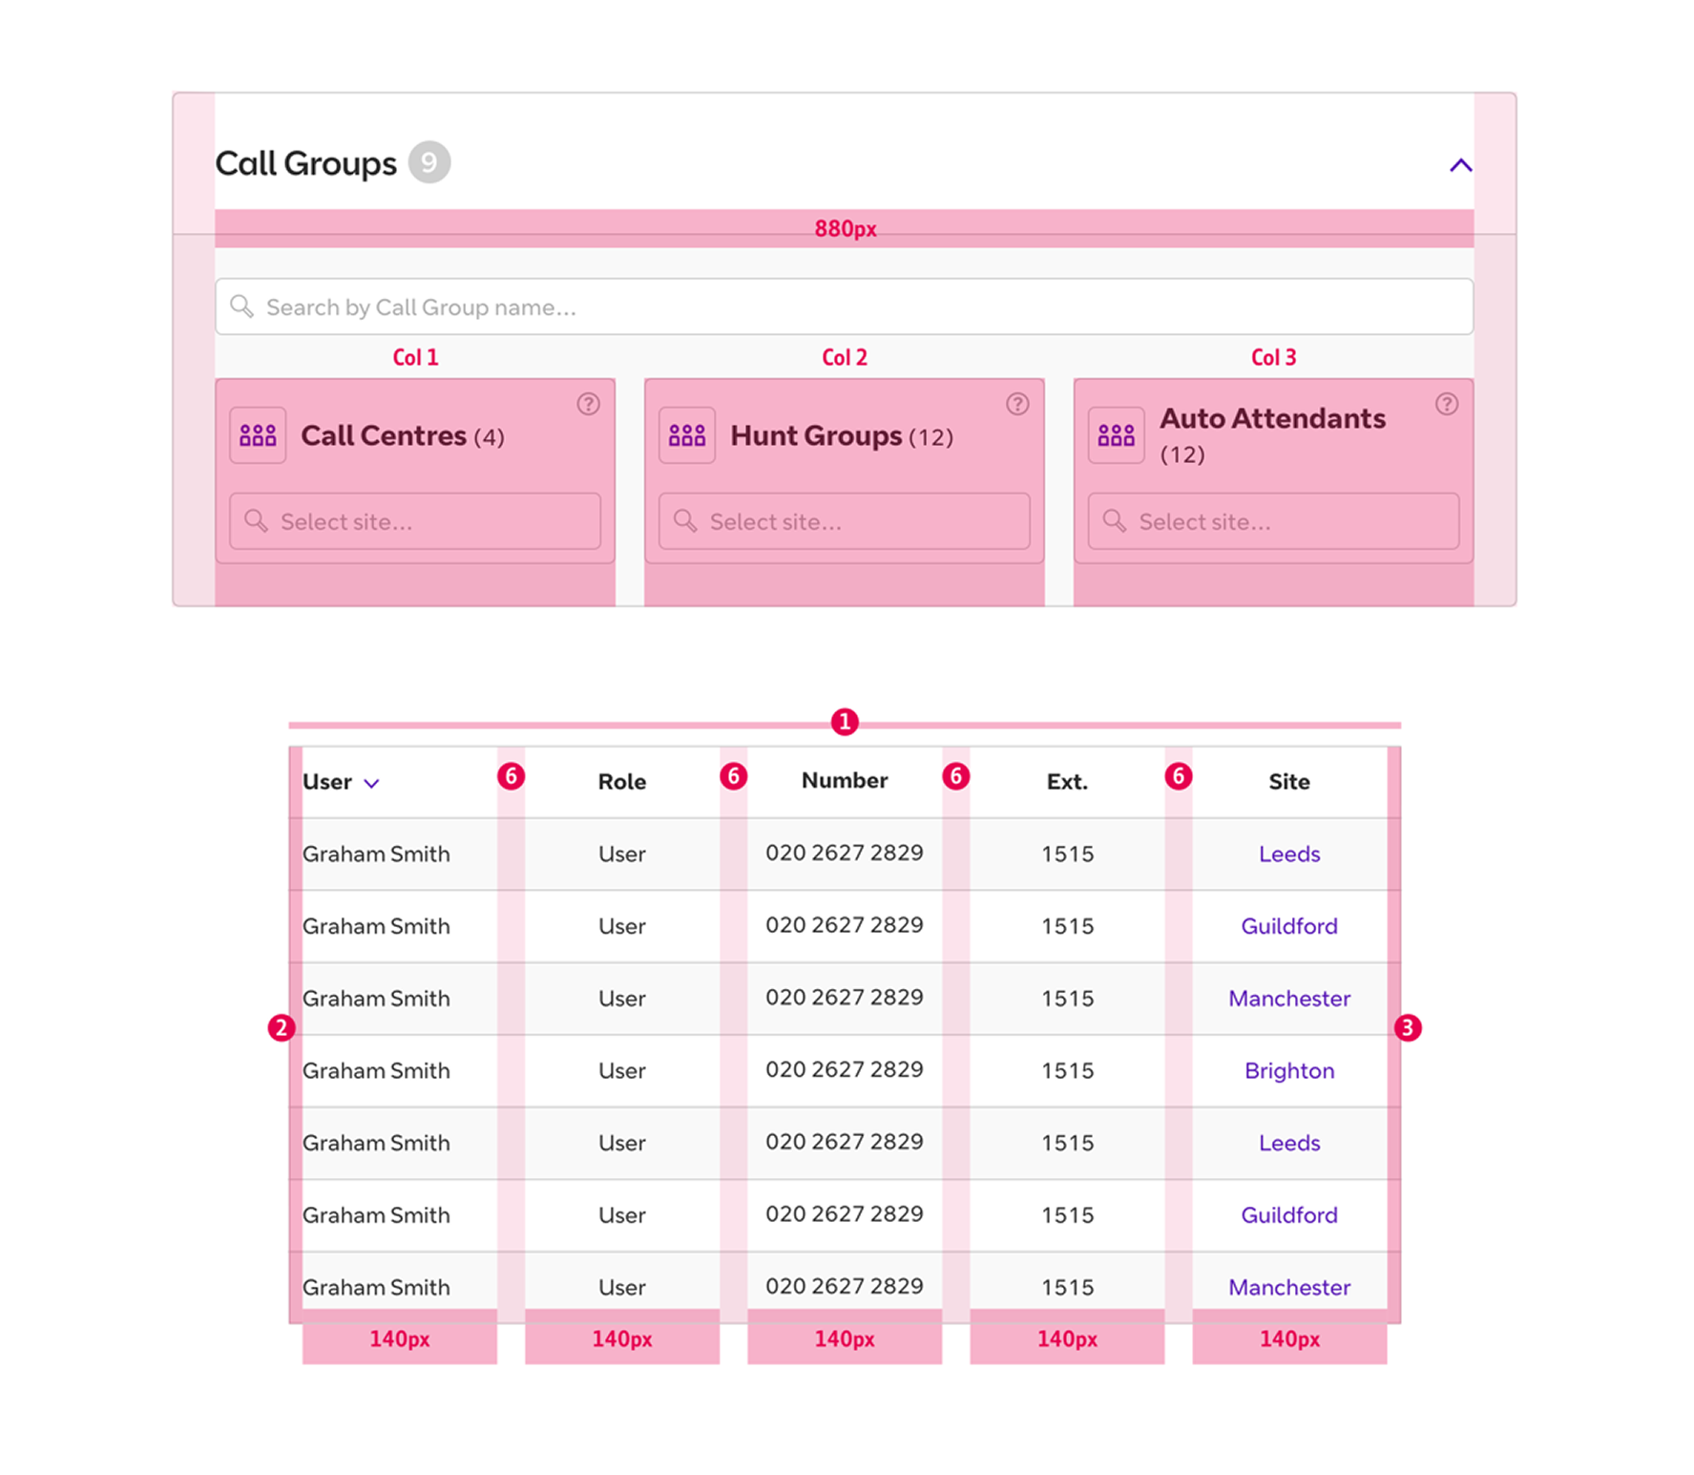Click the Auto Attendants group icon

(1116, 435)
